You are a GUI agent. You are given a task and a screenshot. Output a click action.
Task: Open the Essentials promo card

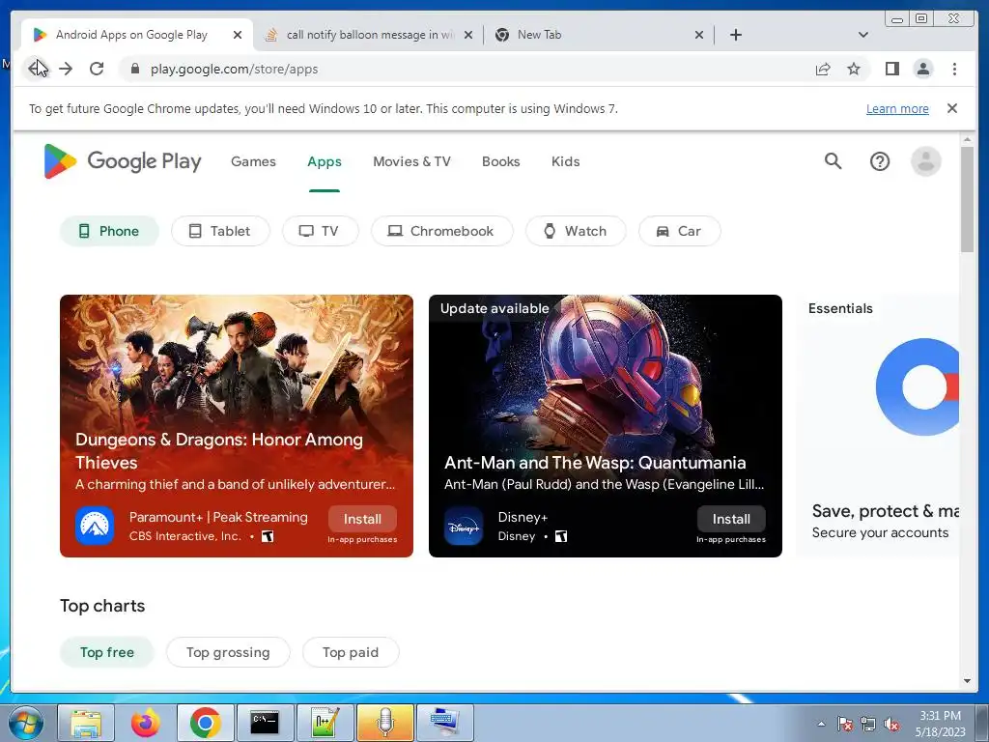pos(878,426)
